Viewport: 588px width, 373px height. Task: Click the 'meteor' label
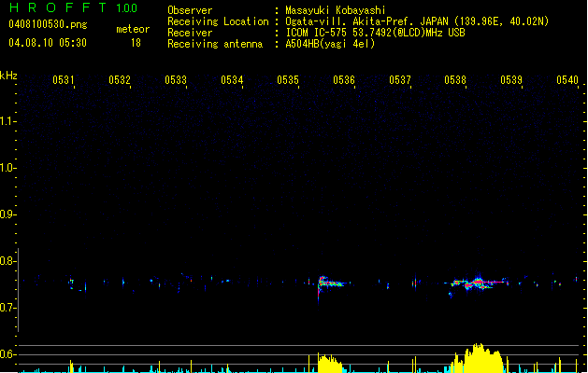(x=133, y=29)
